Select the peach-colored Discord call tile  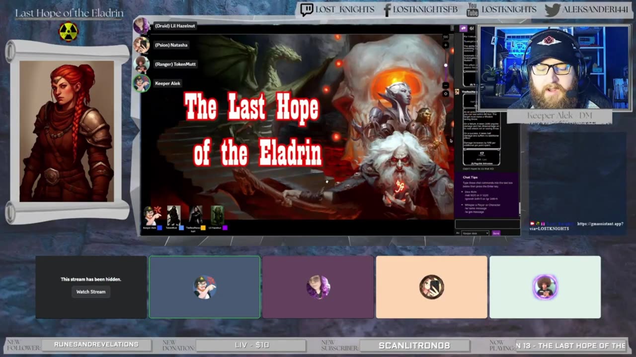click(x=431, y=287)
